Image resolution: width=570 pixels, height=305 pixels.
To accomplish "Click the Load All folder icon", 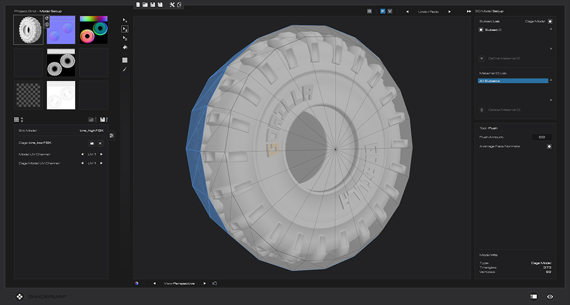I will [x=92, y=119].
